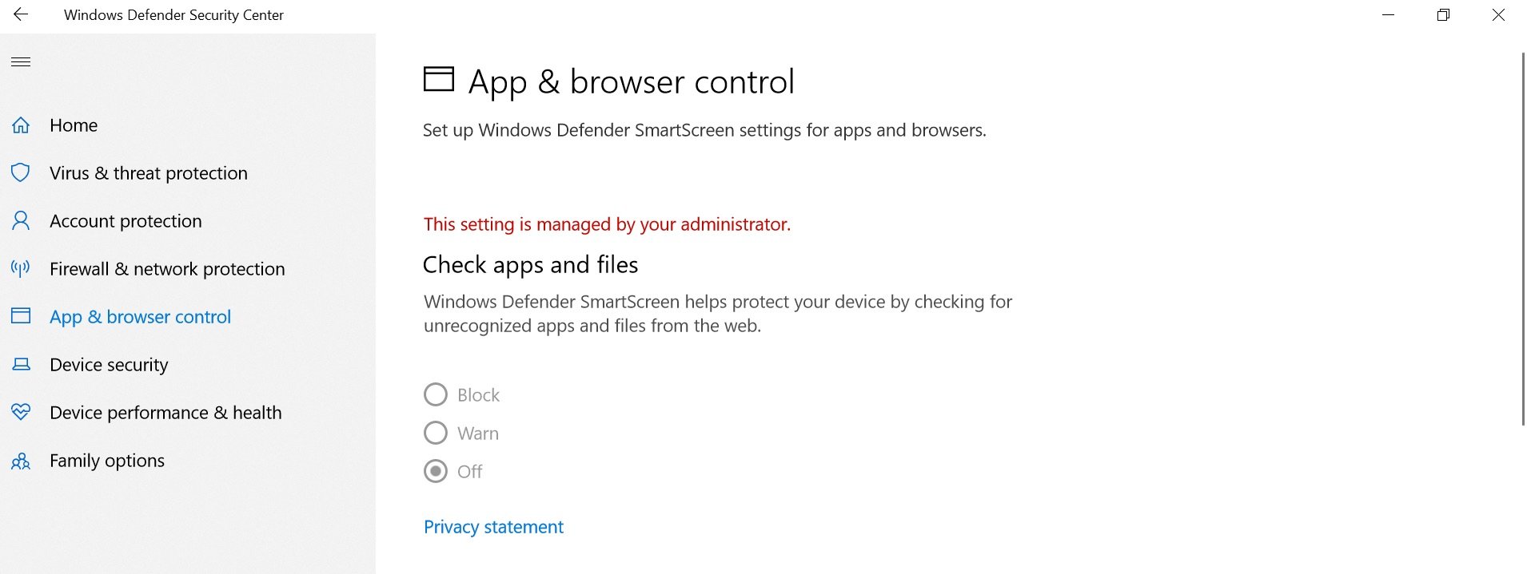Open Device performance & health section
This screenshot has width=1527, height=574.
point(165,413)
